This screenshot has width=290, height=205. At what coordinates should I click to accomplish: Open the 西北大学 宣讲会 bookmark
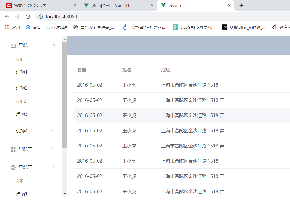coord(94,27)
